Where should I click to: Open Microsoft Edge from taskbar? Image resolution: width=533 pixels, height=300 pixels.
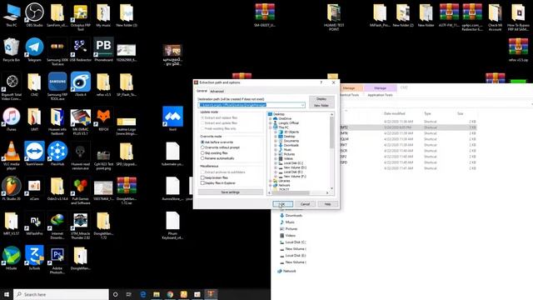pyautogui.click(x=143, y=294)
